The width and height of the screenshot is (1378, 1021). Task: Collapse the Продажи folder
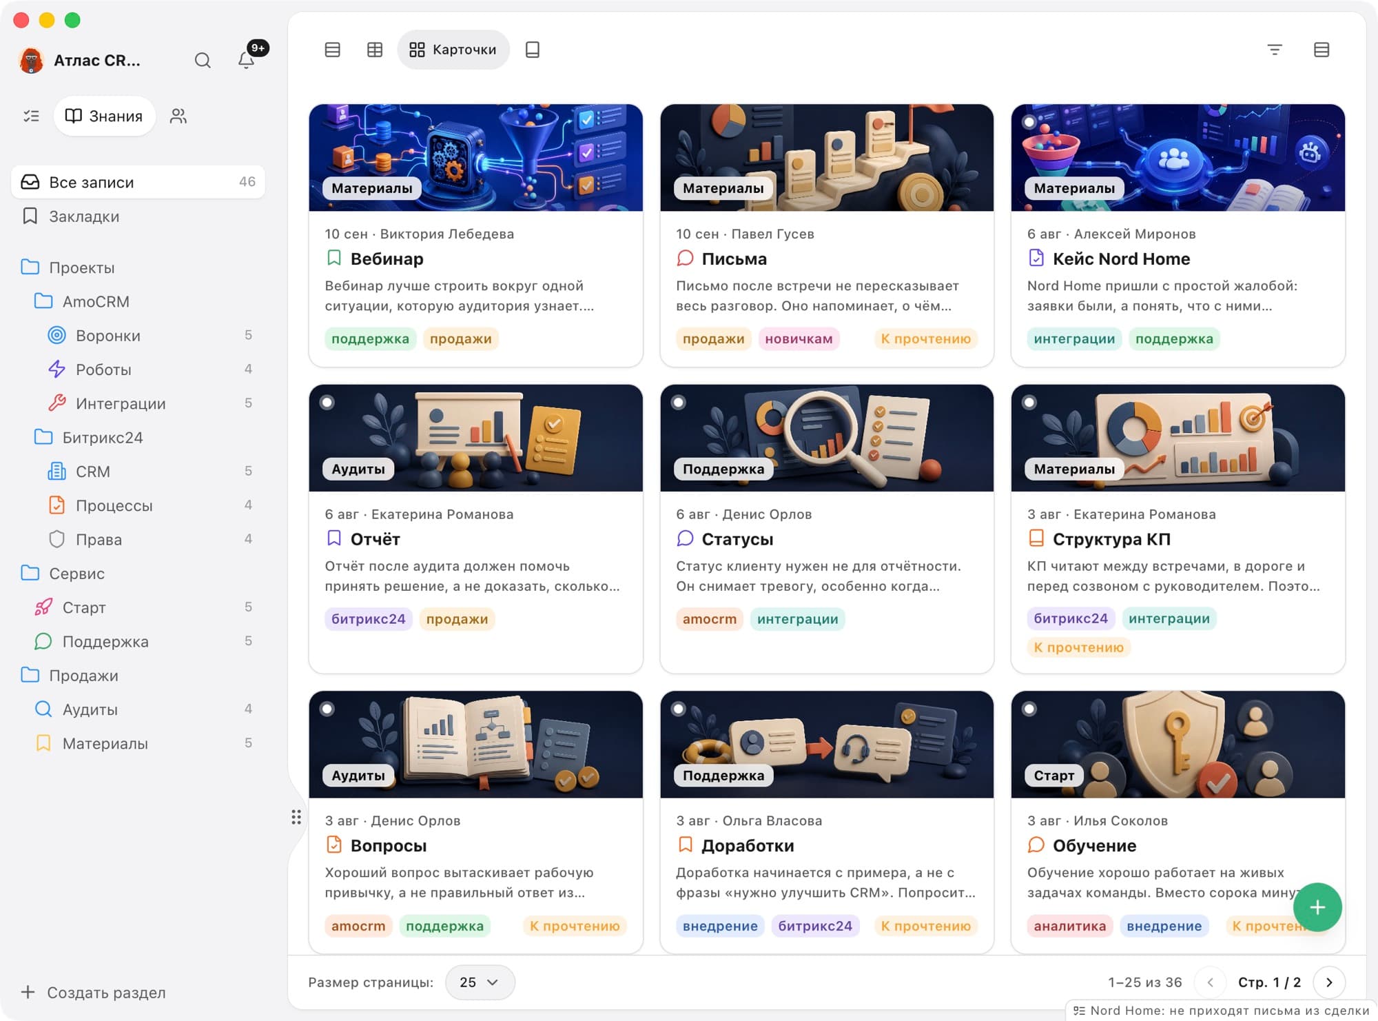(x=30, y=675)
